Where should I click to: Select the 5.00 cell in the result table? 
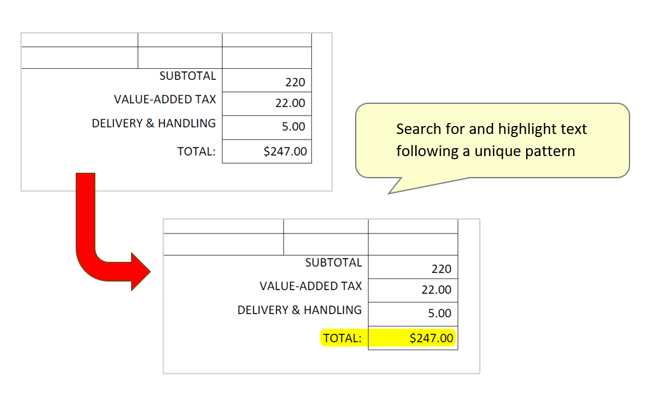tap(413, 313)
